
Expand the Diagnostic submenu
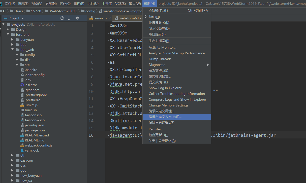pyautogui.click(x=177, y=65)
